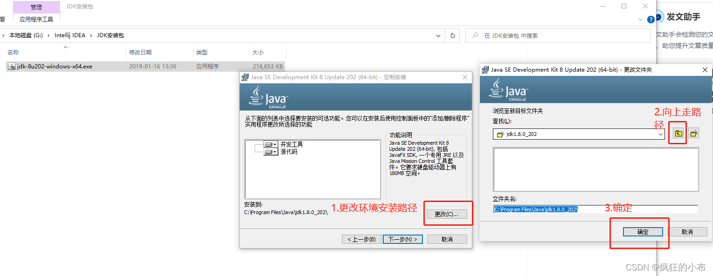Click 取消 in the custom setup dialog
The image size is (713, 276).
tap(447, 239)
